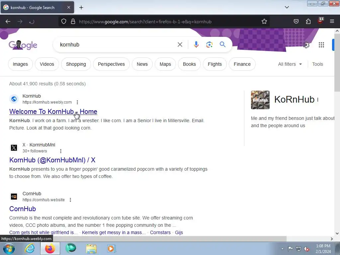Show Maps results

[165, 64]
